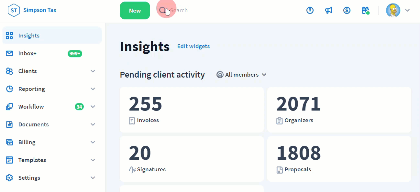Click the Simpson Tax hexagon logo

14,10
